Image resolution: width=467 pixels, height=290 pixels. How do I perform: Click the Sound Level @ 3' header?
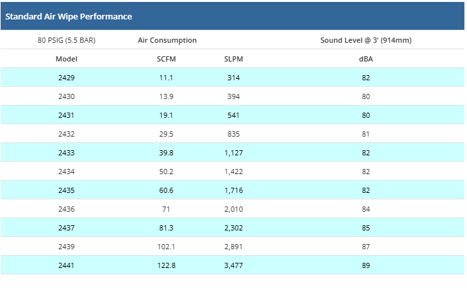click(366, 40)
